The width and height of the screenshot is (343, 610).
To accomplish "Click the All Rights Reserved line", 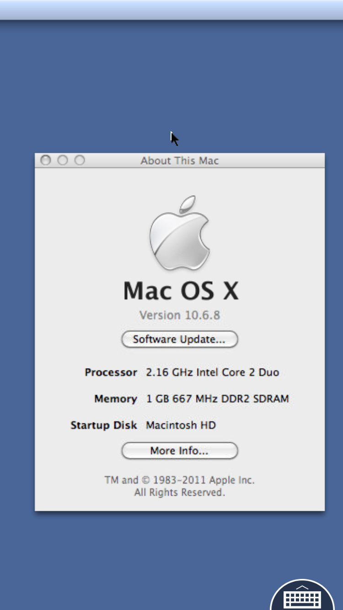I will (180, 492).
